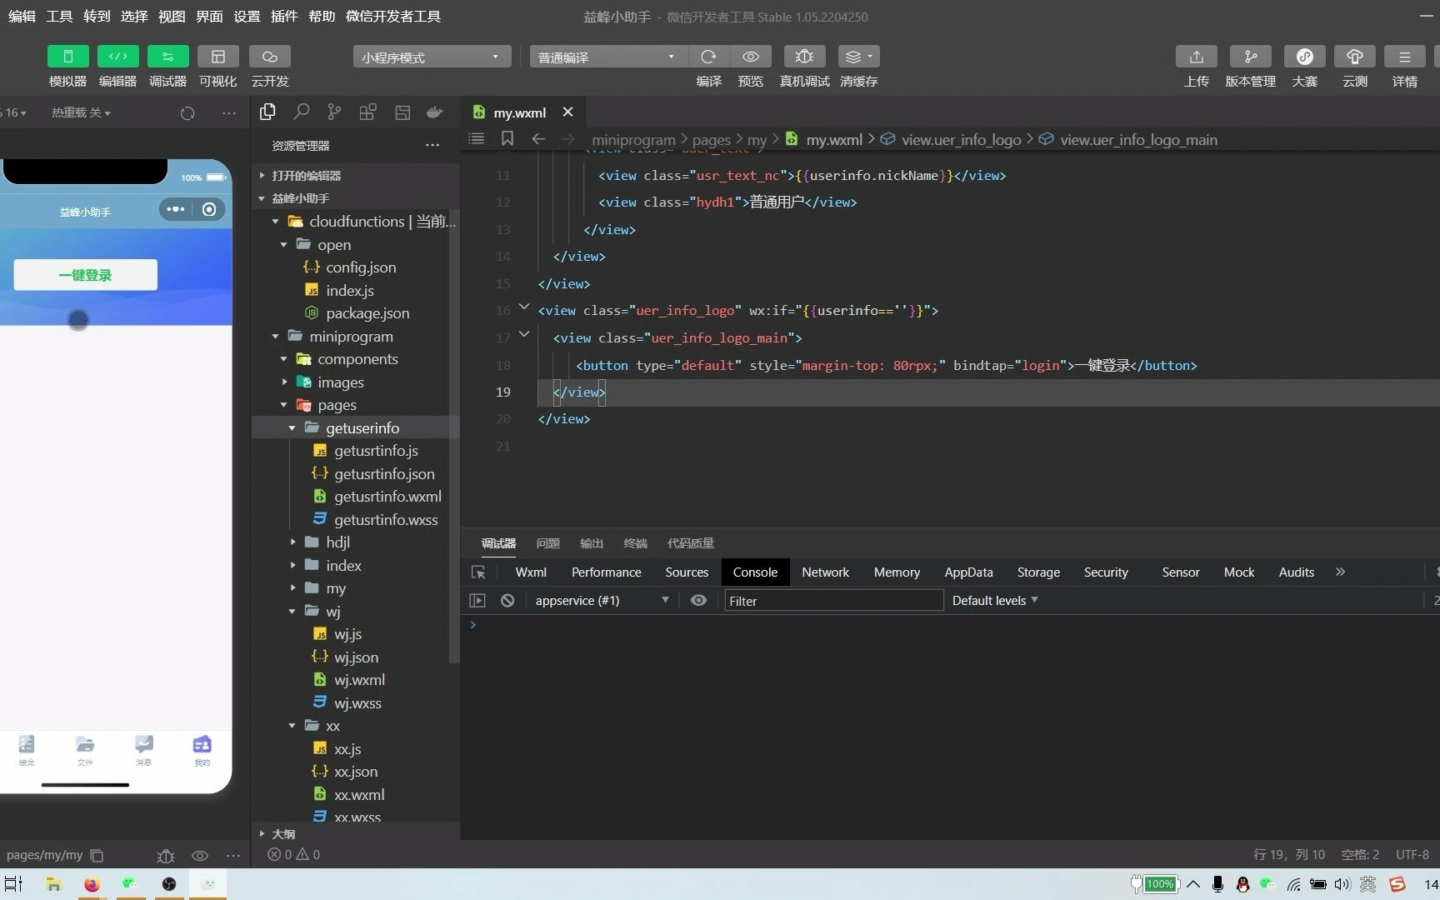Switch to the Wxml tab
Viewport: 1440px width, 900px height.
coord(531,572)
